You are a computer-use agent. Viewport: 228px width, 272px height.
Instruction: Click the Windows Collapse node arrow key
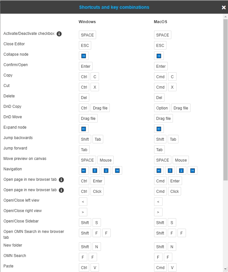pos(83,56)
